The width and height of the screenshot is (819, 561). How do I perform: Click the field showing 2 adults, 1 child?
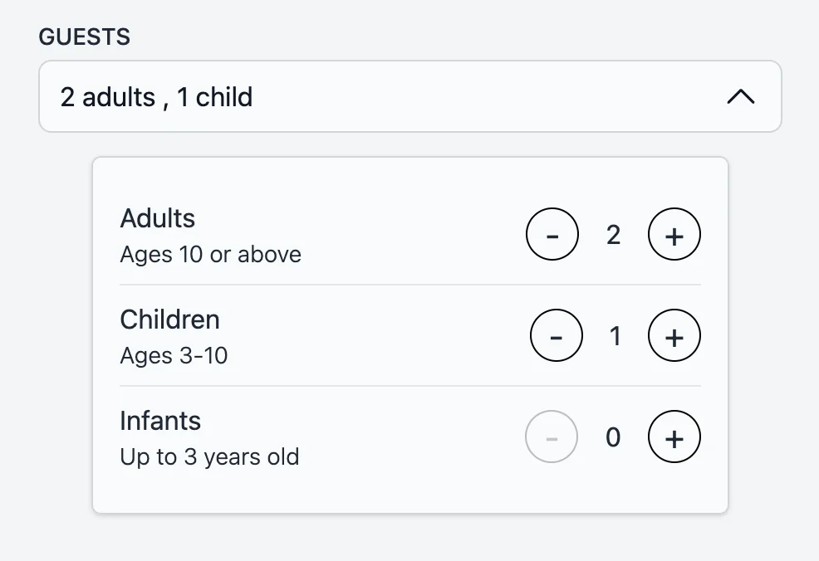coord(154,97)
